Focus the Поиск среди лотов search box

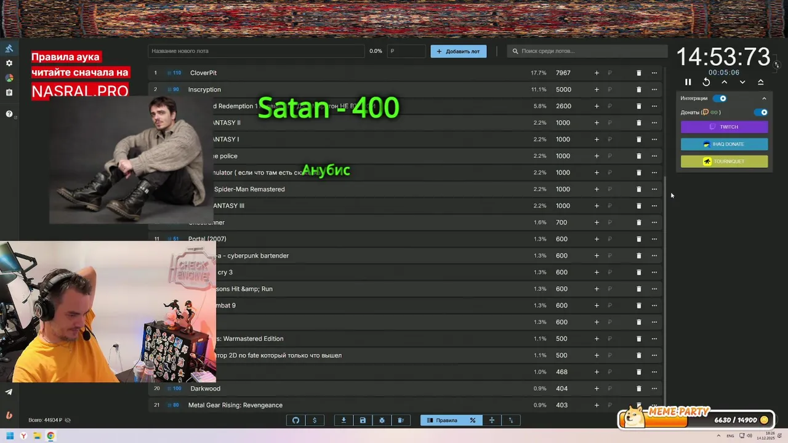[x=587, y=51]
